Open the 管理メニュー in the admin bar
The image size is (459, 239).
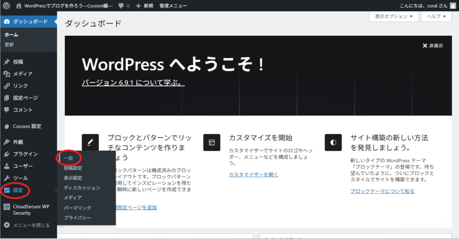[x=173, y=6]
